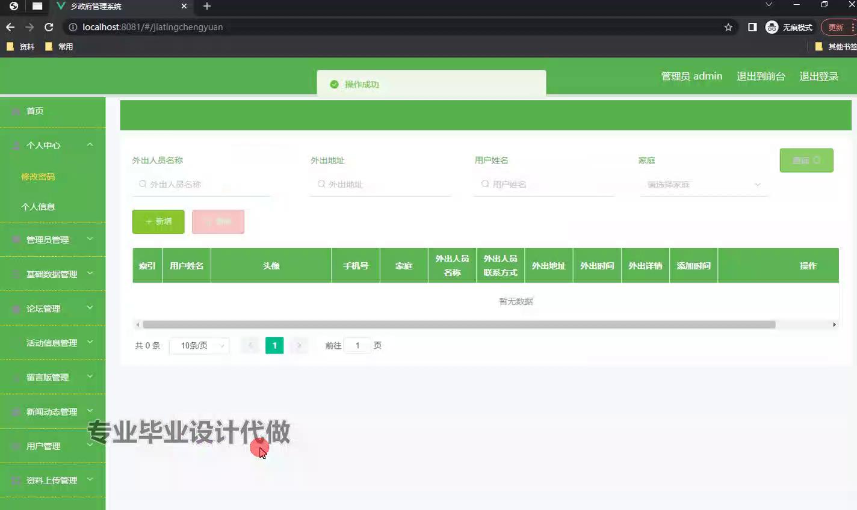The image size is (857, 510).
Task: Click the browser back arrow icon
Action: coord(10,27)
